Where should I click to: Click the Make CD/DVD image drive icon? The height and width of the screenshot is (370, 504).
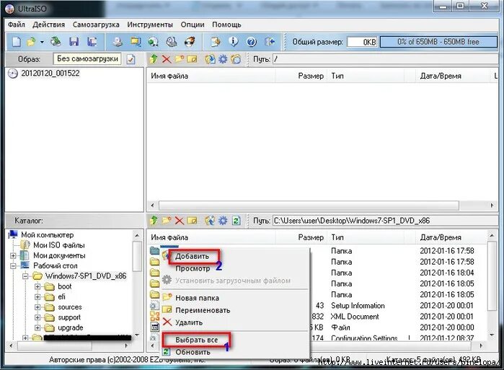[118, 41]
